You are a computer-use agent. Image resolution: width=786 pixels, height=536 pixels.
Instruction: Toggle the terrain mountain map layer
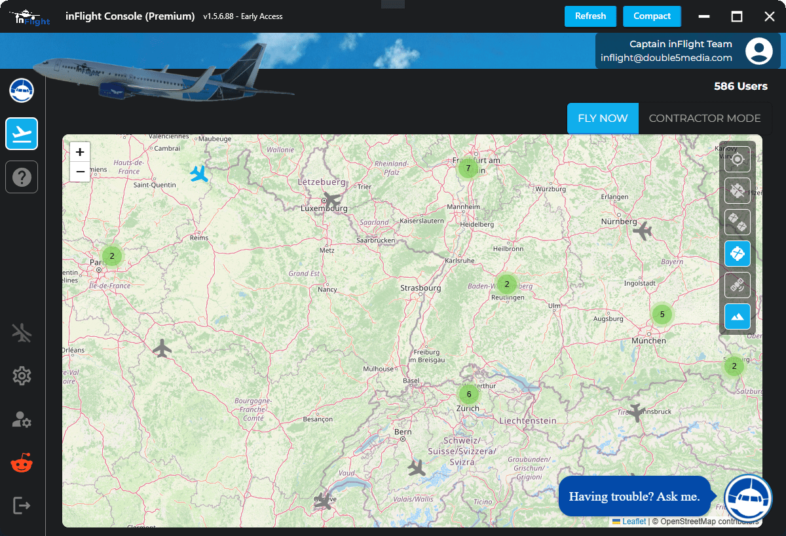pyautogui.click(x=738, y=316)
